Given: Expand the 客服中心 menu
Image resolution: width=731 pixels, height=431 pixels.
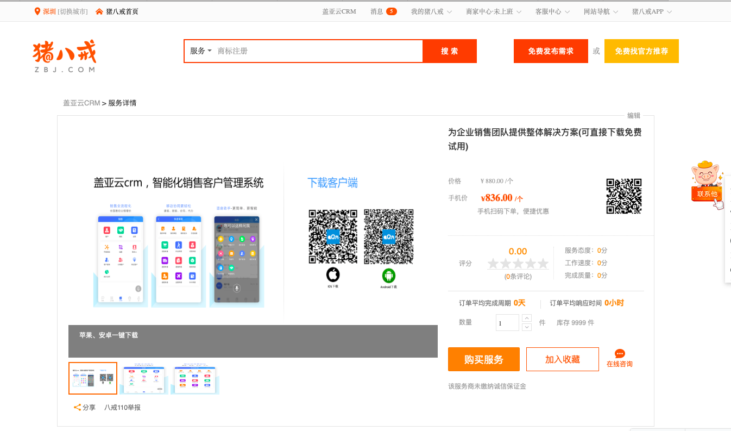Looking at the screenshot, I should [552, 11].
